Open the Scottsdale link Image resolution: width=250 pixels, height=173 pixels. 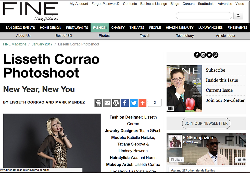point(206,4)
